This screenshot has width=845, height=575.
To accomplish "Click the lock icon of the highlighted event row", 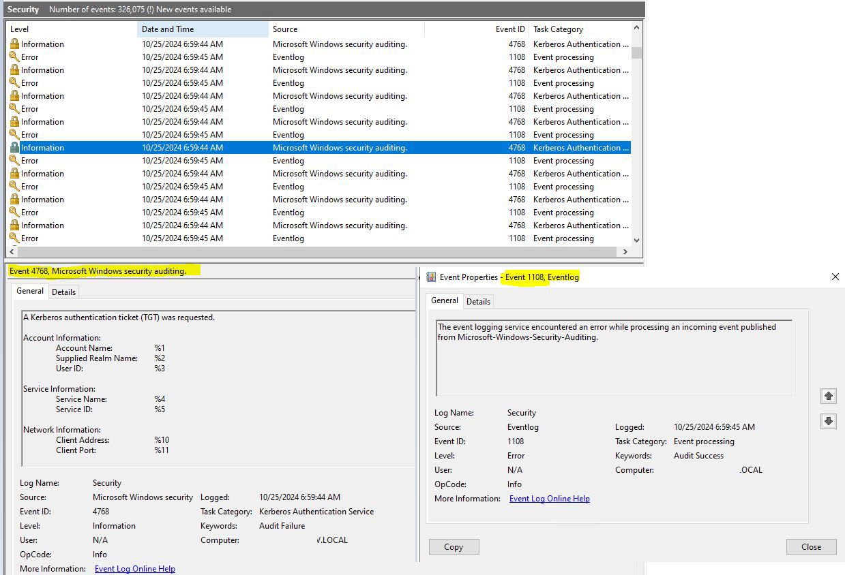I will (14, 147).
